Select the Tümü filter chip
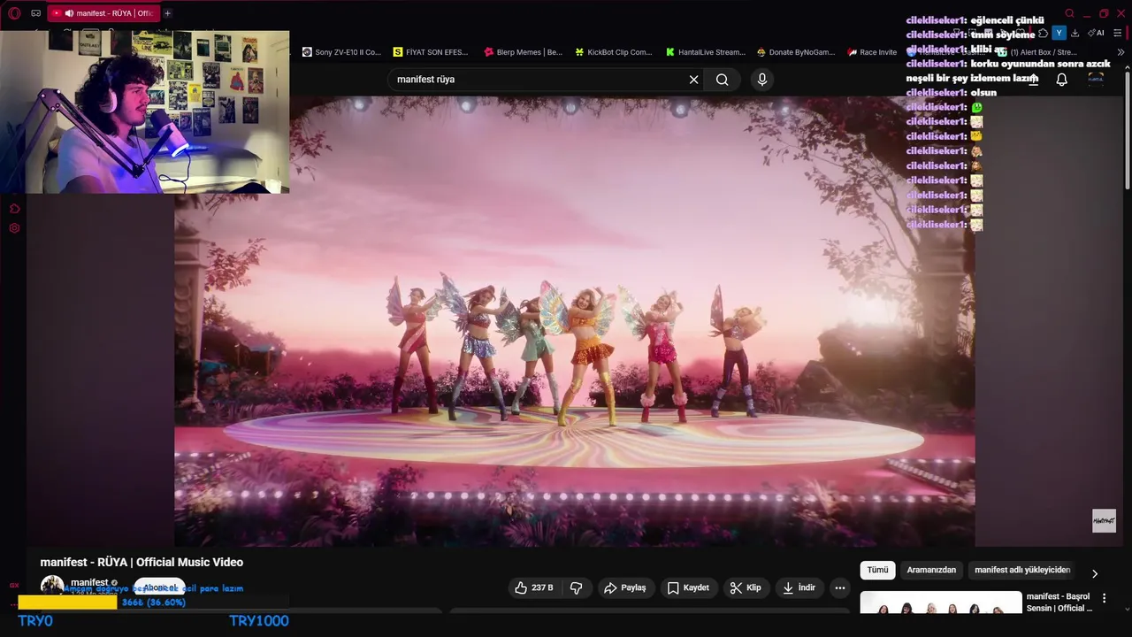 pos(877,571)
